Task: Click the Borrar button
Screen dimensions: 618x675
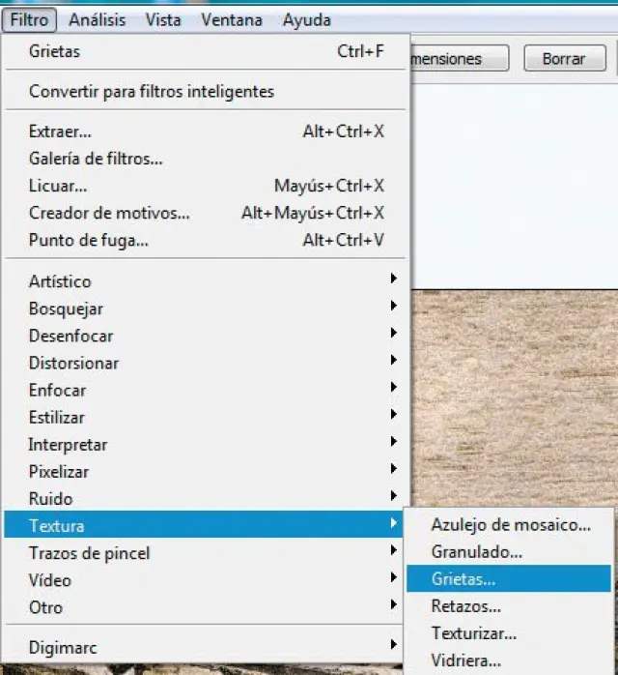Action: [x=564, y=59]
